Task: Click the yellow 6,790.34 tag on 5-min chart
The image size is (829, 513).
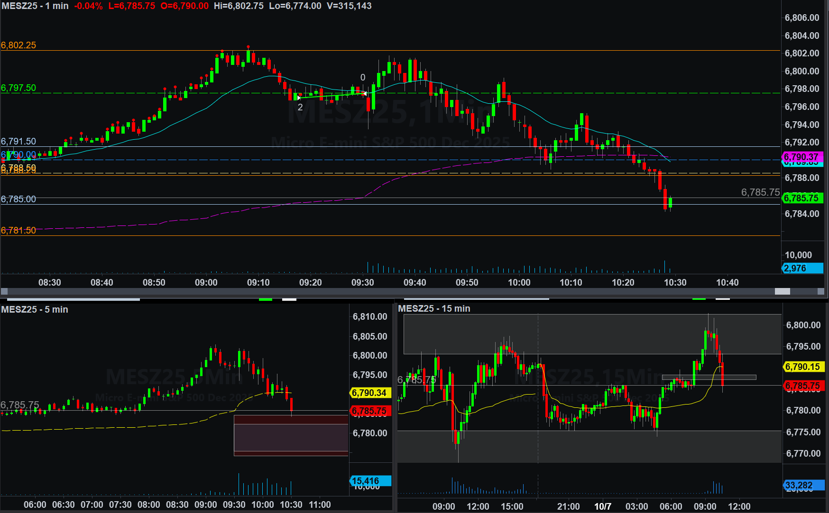Action: click(370, 393)
